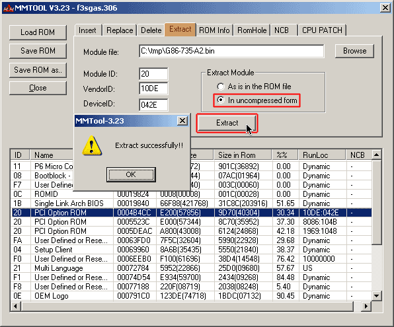Click percent cell '90.45'
Screen dimensions: 394x327
pyautogui.click(x=285, y=296)
